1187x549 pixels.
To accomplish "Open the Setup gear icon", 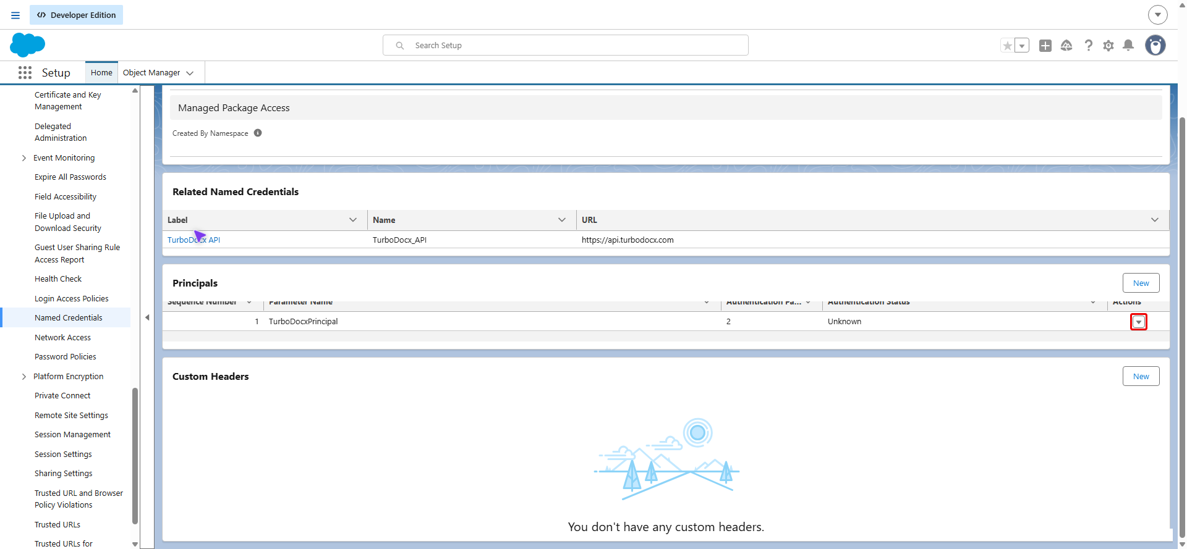I will pos(1108,45).
